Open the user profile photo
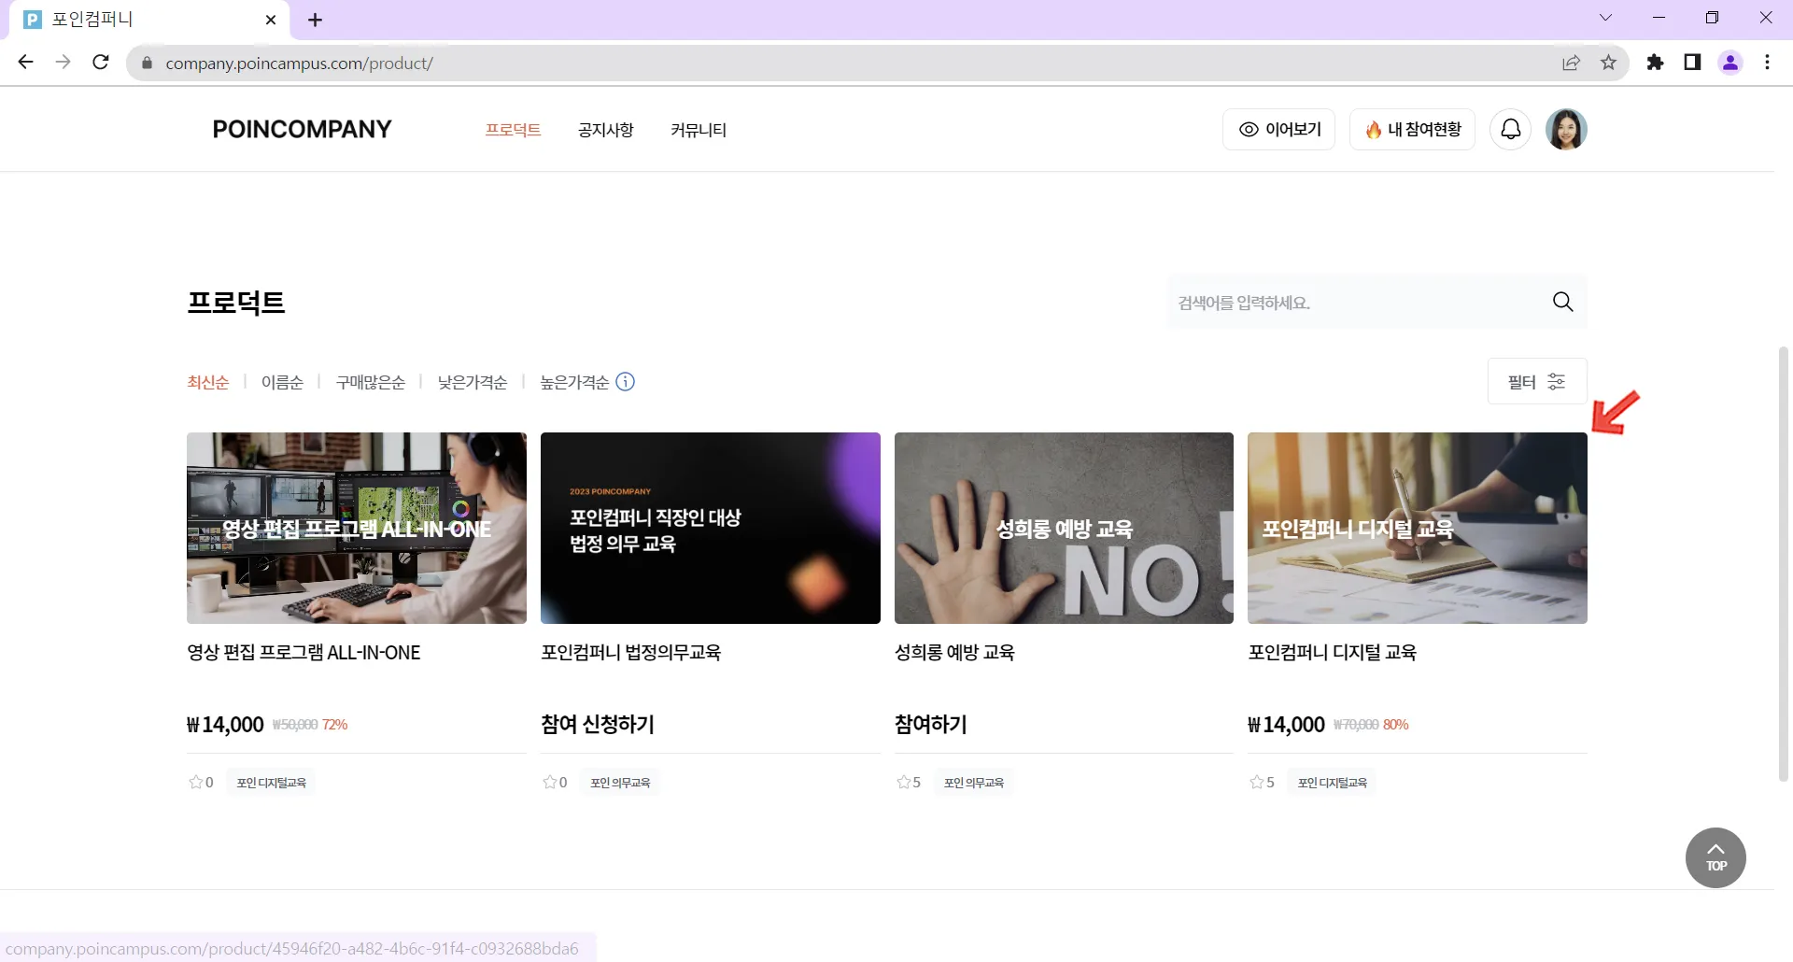The image size is (1793, 962). (x=1566, y=129)
